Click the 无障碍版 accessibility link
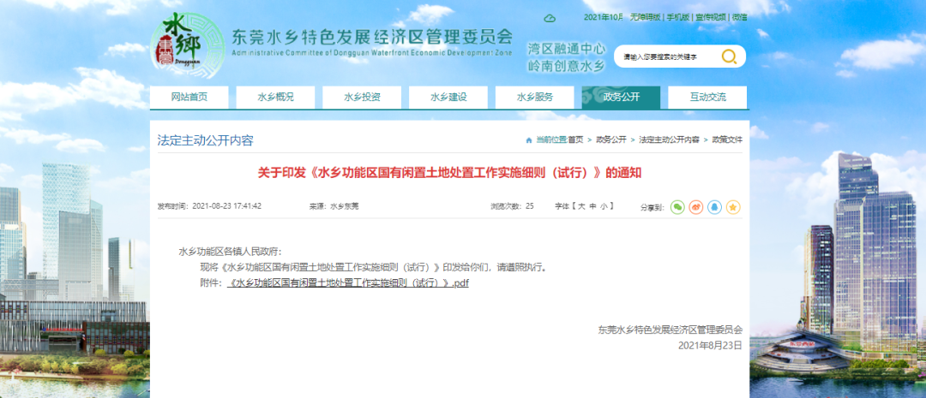Viewport: 926px width, 398px height. pos(645,17)
